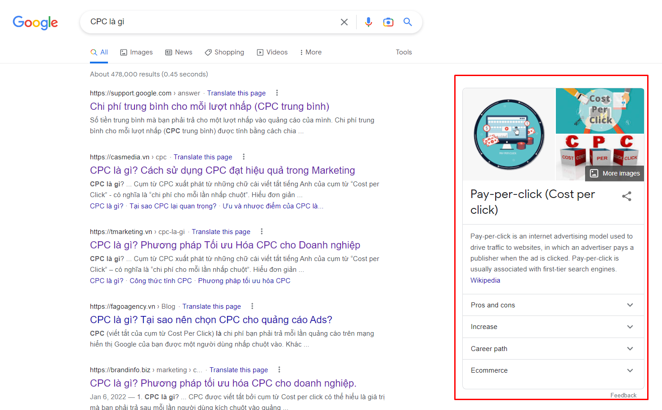Open search by image camera icon

pyautogui.click(x=388, y=22)
